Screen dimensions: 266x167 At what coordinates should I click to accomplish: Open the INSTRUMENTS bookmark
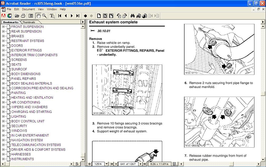23,159
